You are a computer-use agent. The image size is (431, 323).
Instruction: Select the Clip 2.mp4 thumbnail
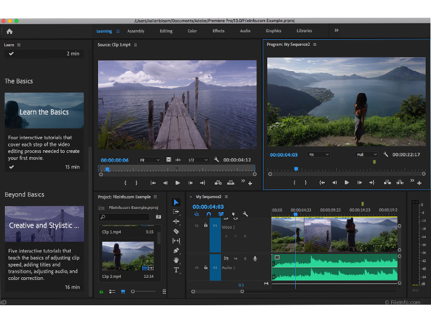tap(128, 256)
